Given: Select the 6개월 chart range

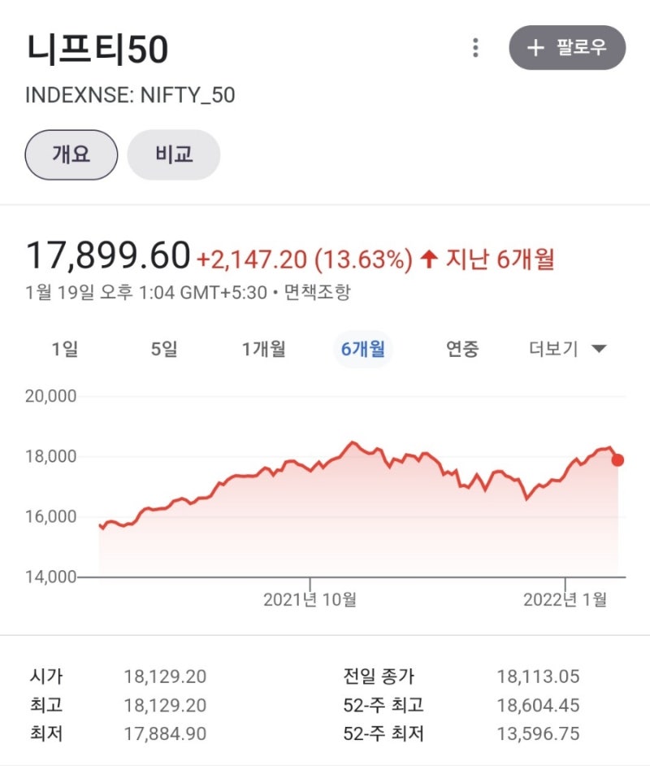Looking at the screenshot, I should click(363, 349).
